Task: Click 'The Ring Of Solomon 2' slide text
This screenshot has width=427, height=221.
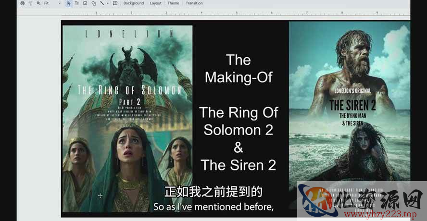Action: pyautogui.click(x=239, y=121)
